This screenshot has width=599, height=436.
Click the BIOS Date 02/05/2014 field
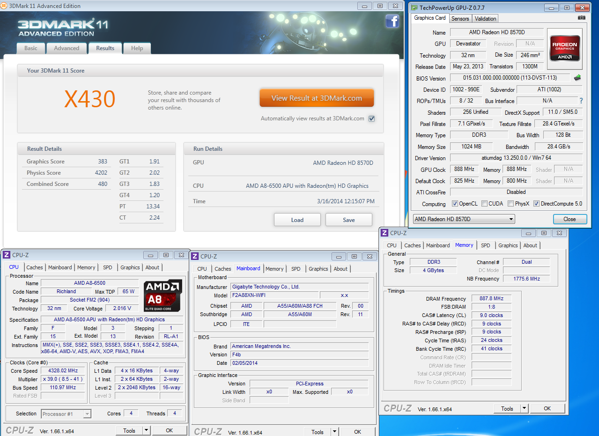pyautogui.click(x=299, y=363)
